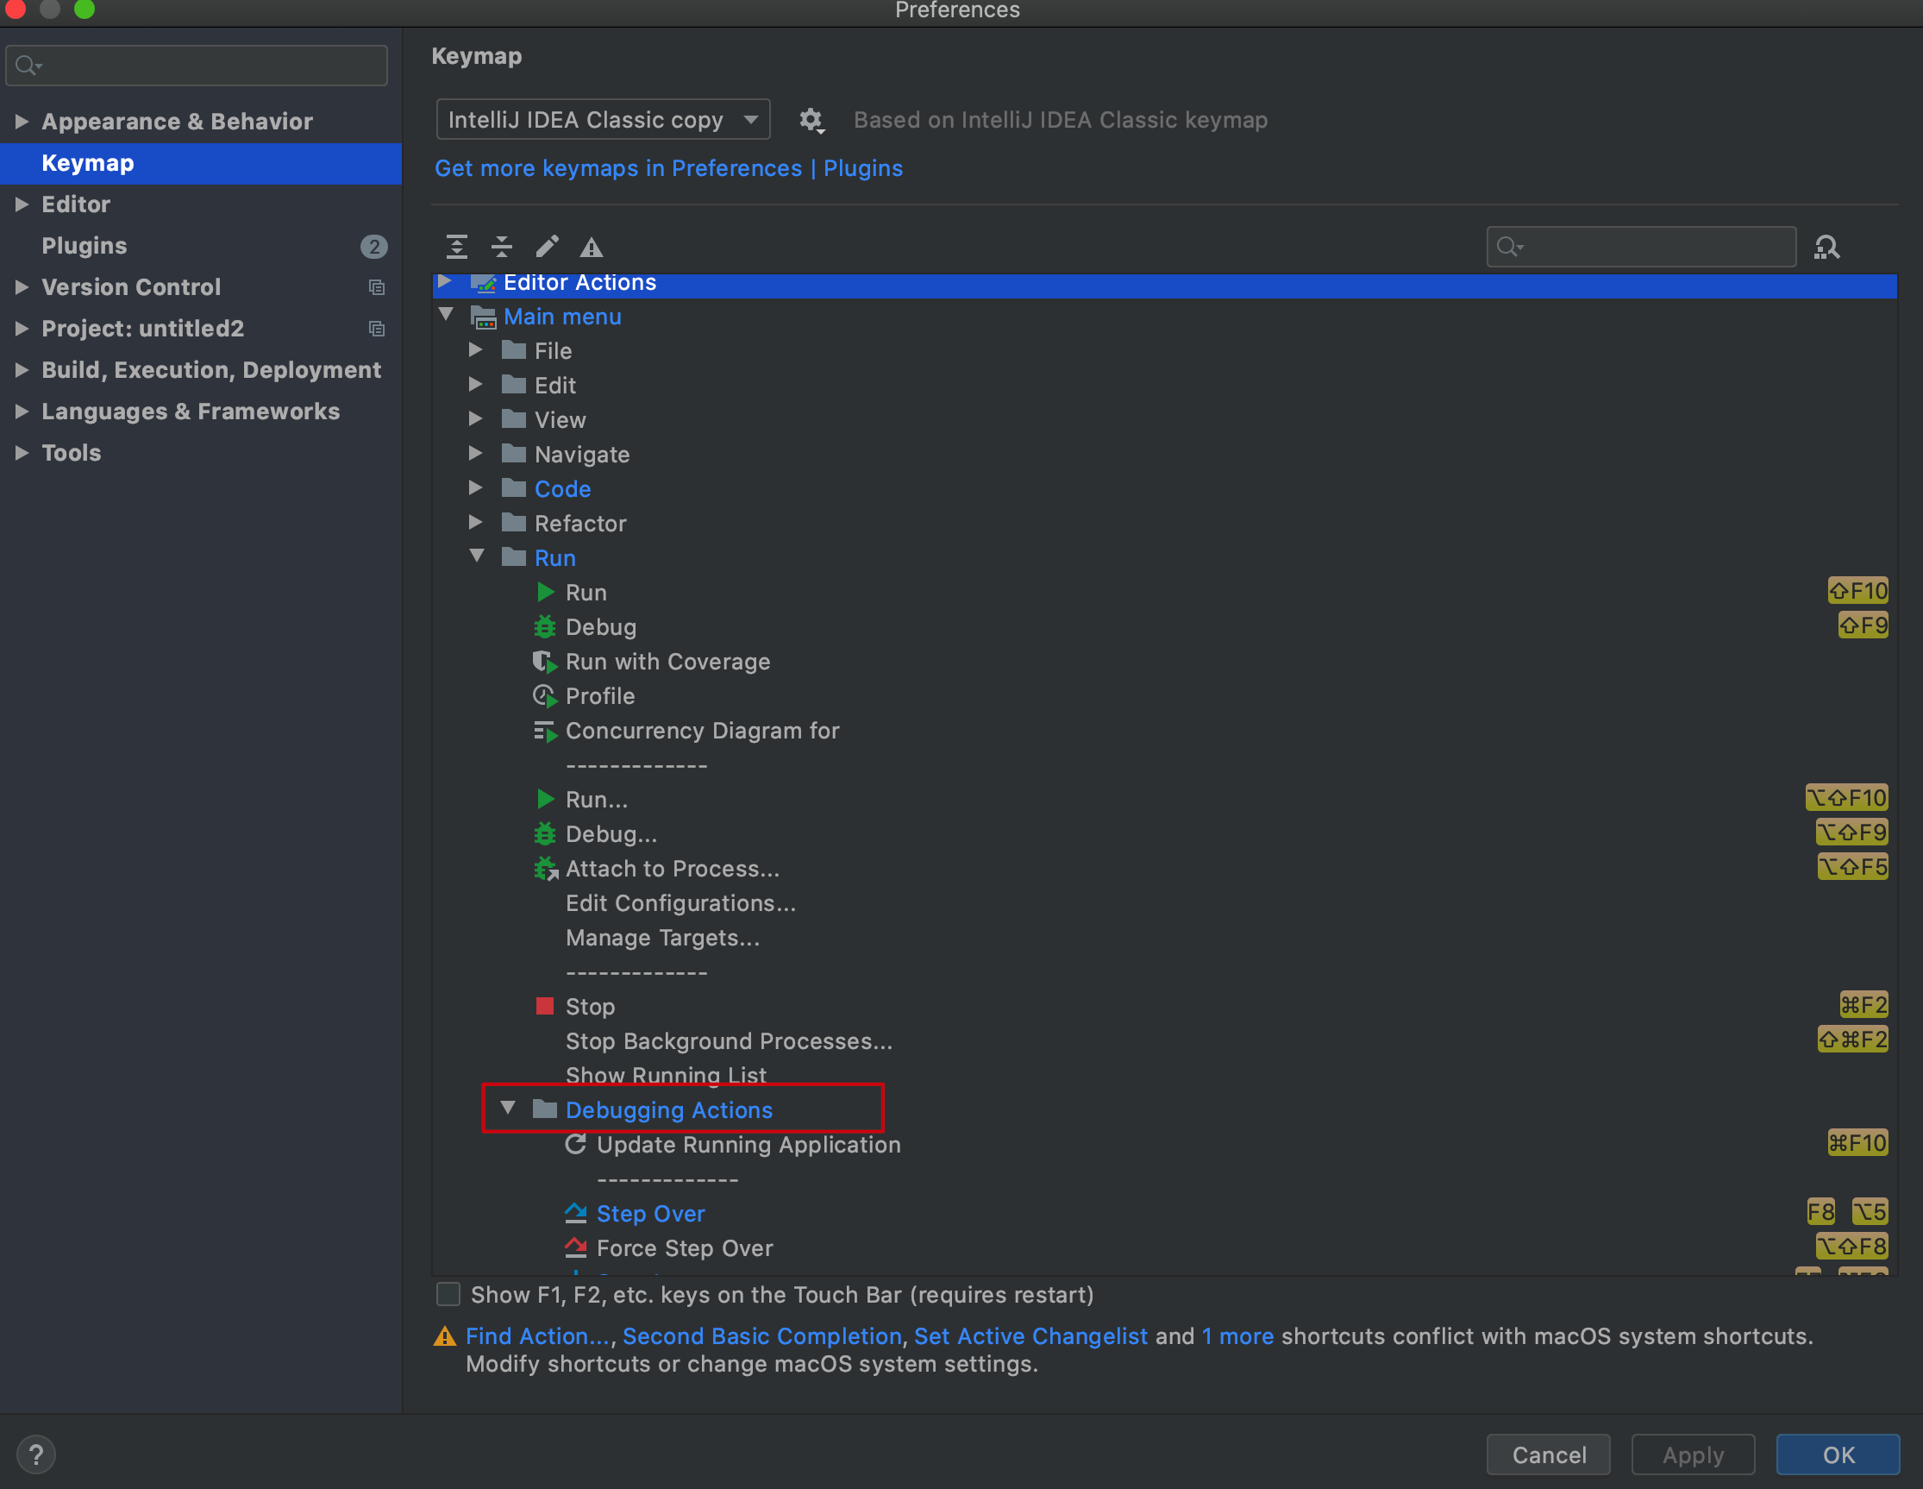Expand Build, Execution, Deployment section
The width and height of the screenshot is (1923, 1489).
[x=22, y=369]
